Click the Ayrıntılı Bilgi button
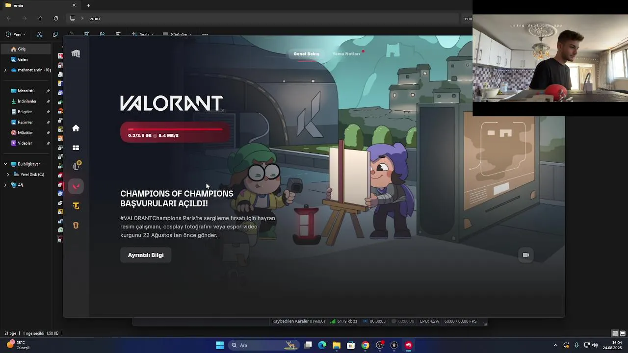Viewport: 628px width, 353px height. click(146, 255)
